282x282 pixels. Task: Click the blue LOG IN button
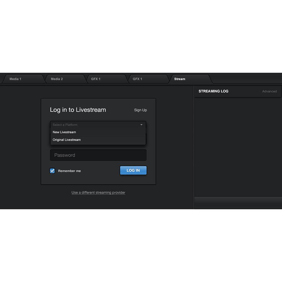coord(133,170)
